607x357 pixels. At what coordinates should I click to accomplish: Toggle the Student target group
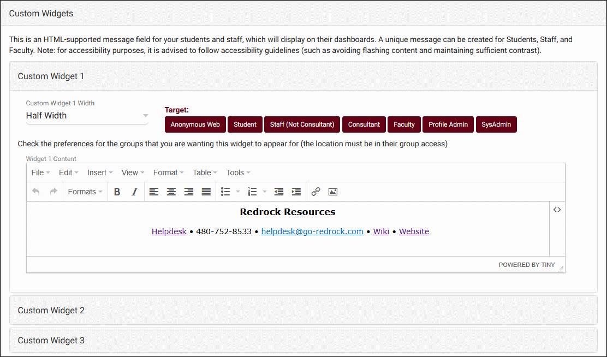pos(245,124)
